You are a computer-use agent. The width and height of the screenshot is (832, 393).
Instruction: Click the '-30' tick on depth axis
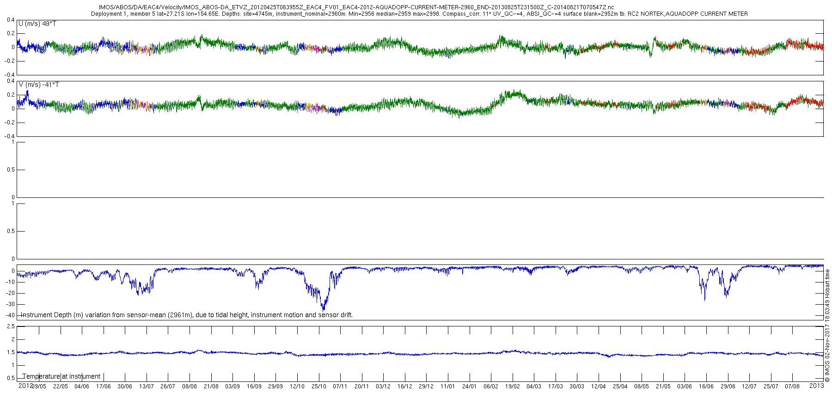tap(11, 304)
